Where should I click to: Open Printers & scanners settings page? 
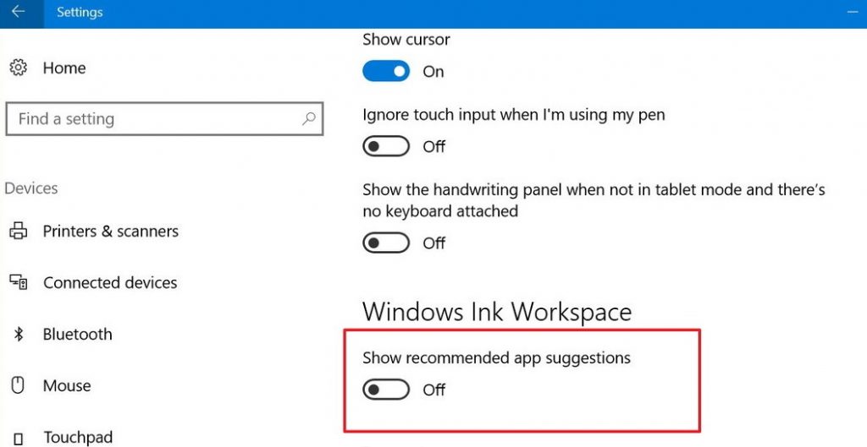click(x=111, y=232)
